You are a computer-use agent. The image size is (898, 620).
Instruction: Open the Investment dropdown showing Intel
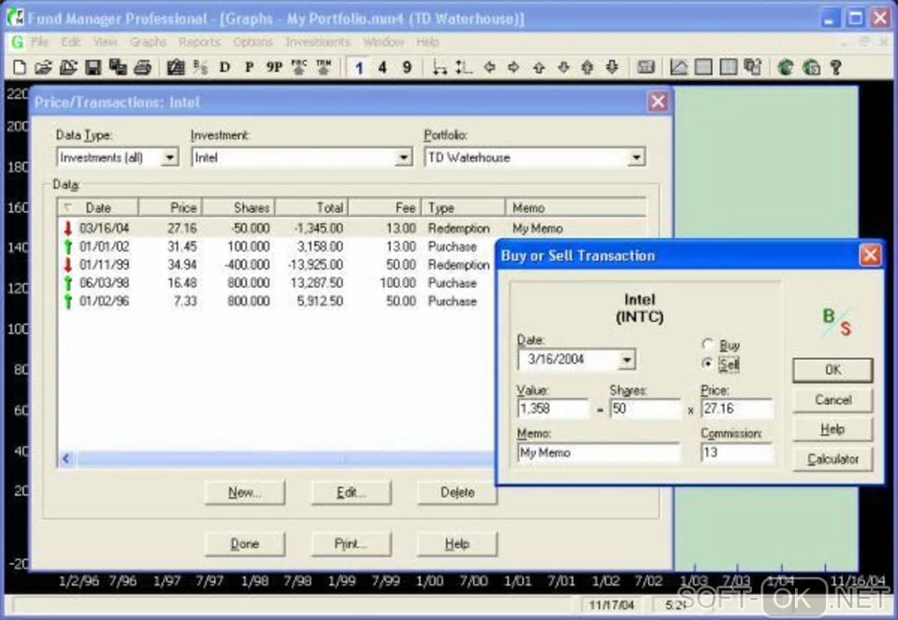coord(403,157)
